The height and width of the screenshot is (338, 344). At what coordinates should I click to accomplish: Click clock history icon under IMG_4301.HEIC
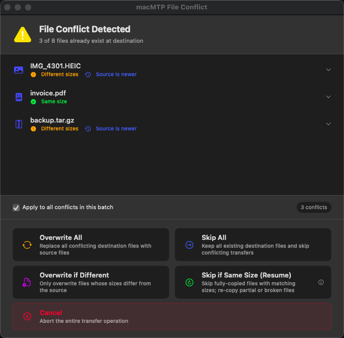coord(88,75)
